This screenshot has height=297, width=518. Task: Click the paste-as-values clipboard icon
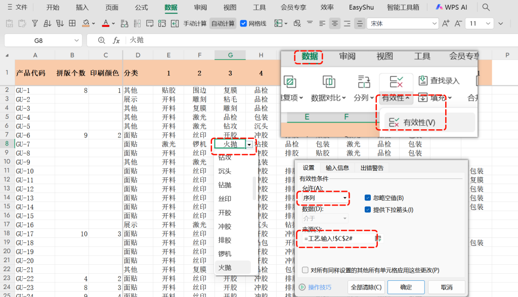pos(9,23)
